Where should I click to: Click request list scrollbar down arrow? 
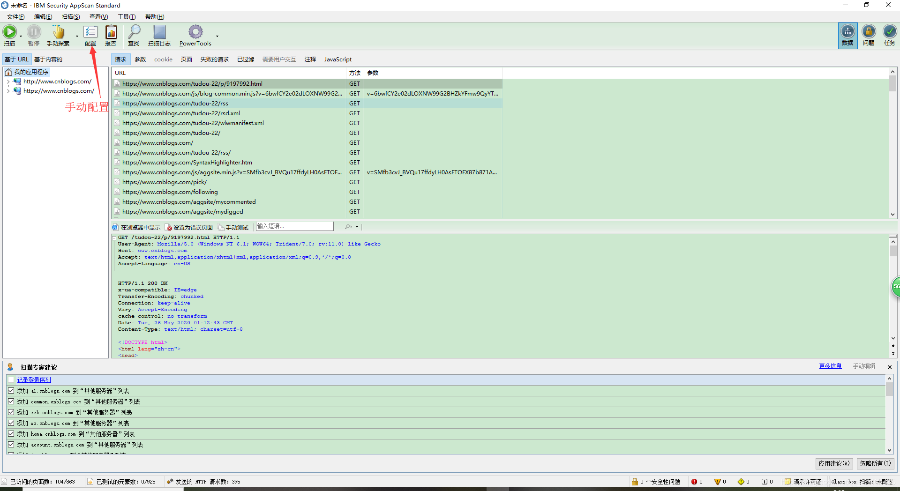pyautogui.click(x=892, y=214)
